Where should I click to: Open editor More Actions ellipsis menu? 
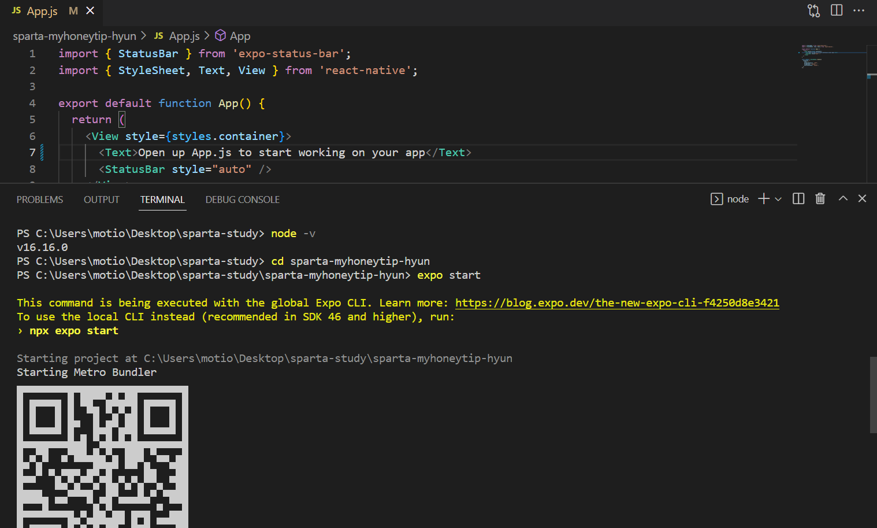[859, 10]
